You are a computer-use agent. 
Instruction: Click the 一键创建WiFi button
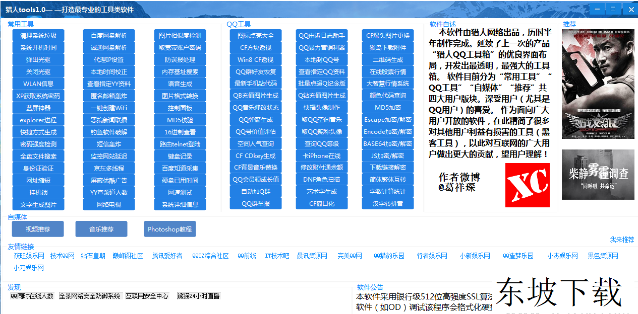(x=109, y=108)
